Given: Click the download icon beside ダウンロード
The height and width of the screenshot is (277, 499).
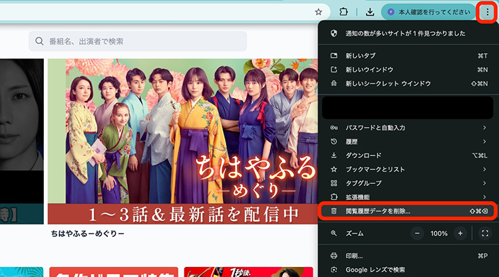Looking at the screenshot, I should coord(333,155).
